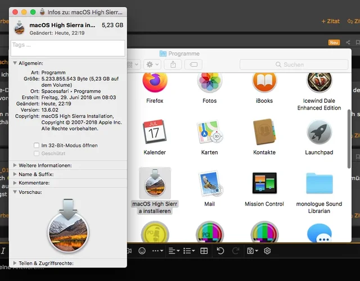
Task: Open the Finder view arrangement dropdown
Action: 133,65
